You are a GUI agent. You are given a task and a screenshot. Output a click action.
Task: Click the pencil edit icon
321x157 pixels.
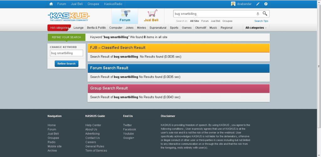click(258, 4)
